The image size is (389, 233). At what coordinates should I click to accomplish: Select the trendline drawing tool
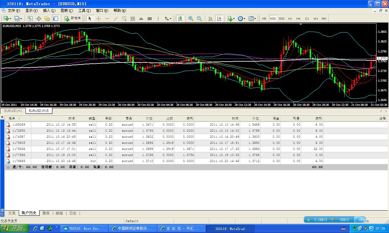pos(115,19)
